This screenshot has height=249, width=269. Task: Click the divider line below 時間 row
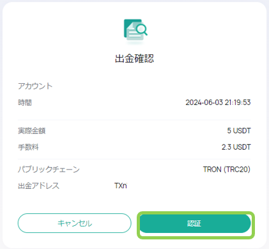click(x=134, y=120)
